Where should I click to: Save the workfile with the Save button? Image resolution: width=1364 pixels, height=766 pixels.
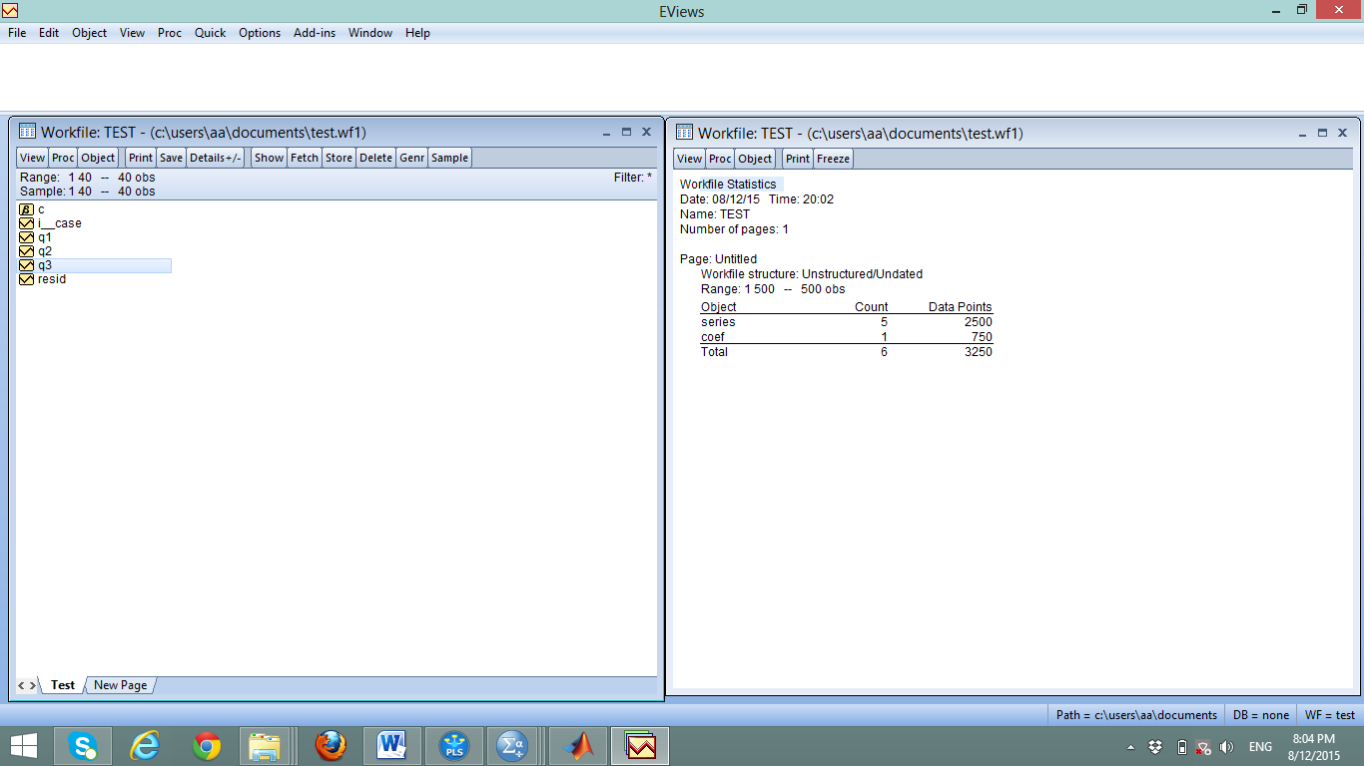click(x=172, y=158)
